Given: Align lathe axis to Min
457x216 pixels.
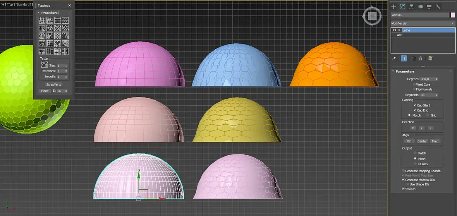Looking at the screenshot, I should click(x=409, y=141).
